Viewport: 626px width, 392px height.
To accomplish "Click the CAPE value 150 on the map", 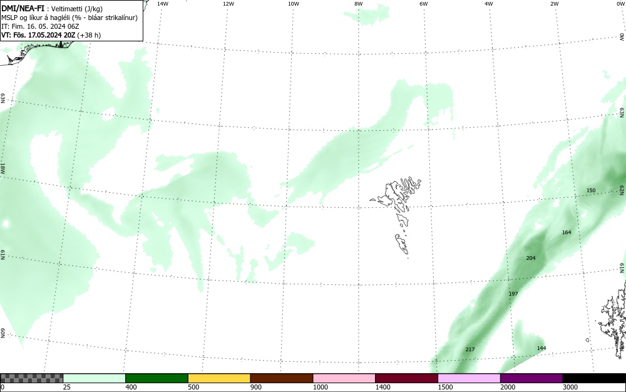I will coord(591,190).
